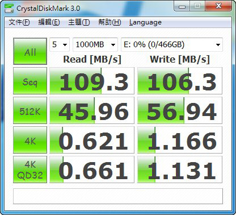Open the 主題(T) theme menu
Image resolution: width=236 pixels, height=215 pixels.
click(79, 22)
